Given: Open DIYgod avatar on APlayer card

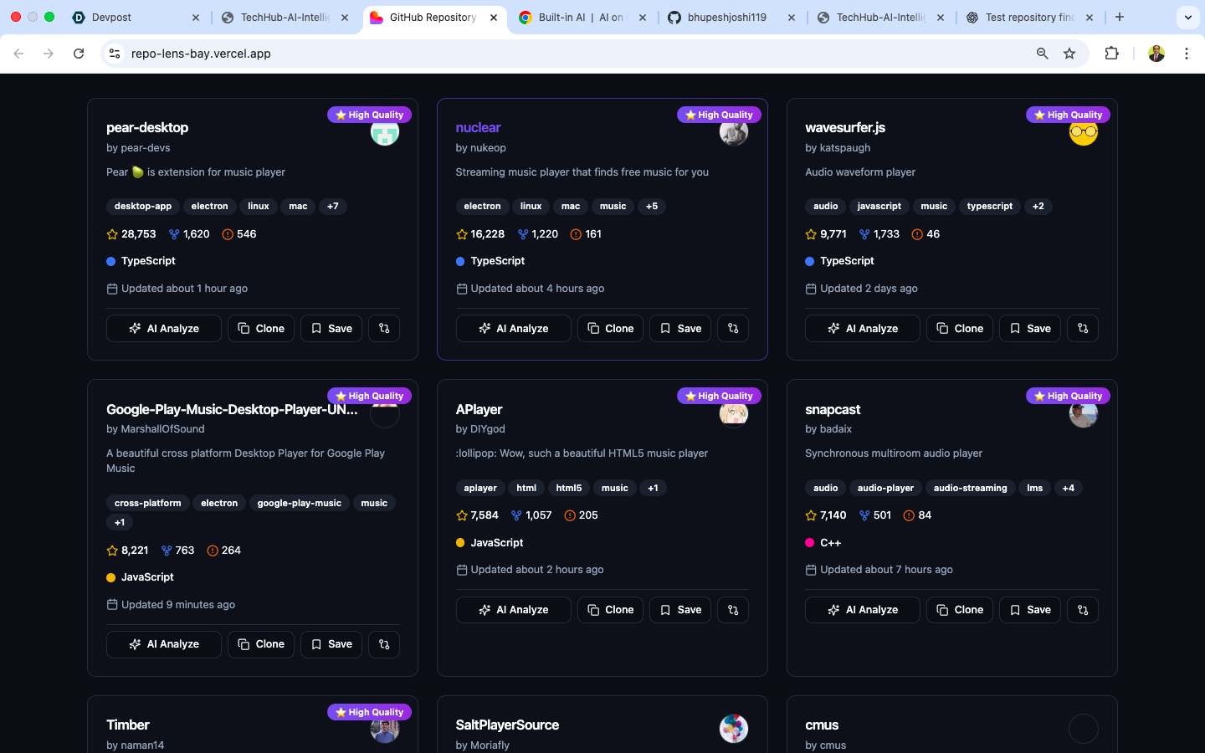Looking at the screenshot, I should [x=734, y=413].
